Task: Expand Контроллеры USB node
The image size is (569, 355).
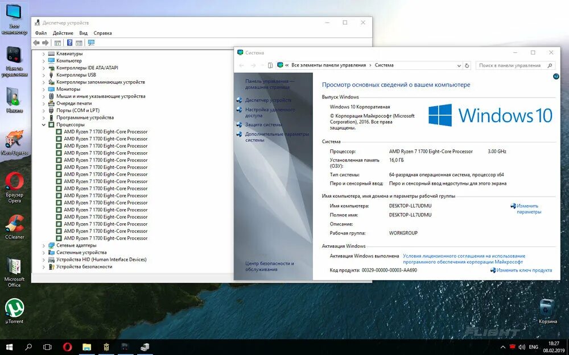Action: click(x=44, y=75)
